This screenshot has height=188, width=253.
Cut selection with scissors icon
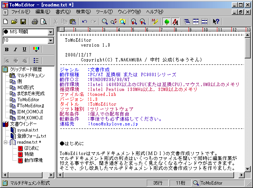(x=55, y=22)
